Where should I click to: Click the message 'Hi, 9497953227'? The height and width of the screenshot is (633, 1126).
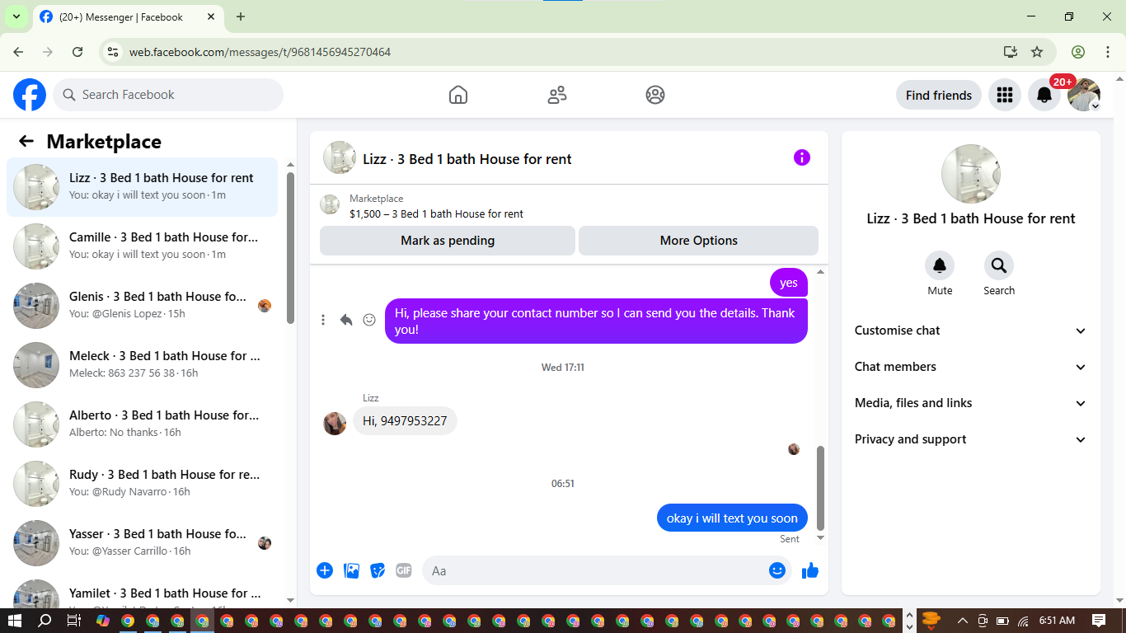pyautogui.click(x=406, y=421)
